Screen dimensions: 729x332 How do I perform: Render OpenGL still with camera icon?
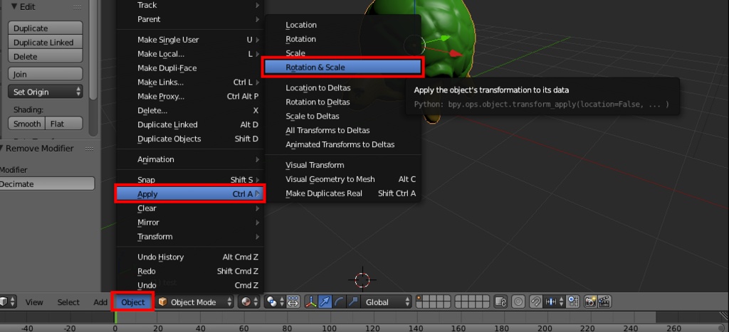[590, 302]
